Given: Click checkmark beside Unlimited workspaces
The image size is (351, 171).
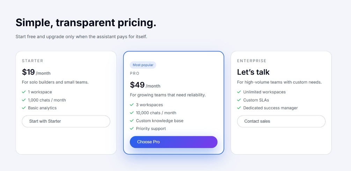Looking at the screenshot, I should coord(239,92).
